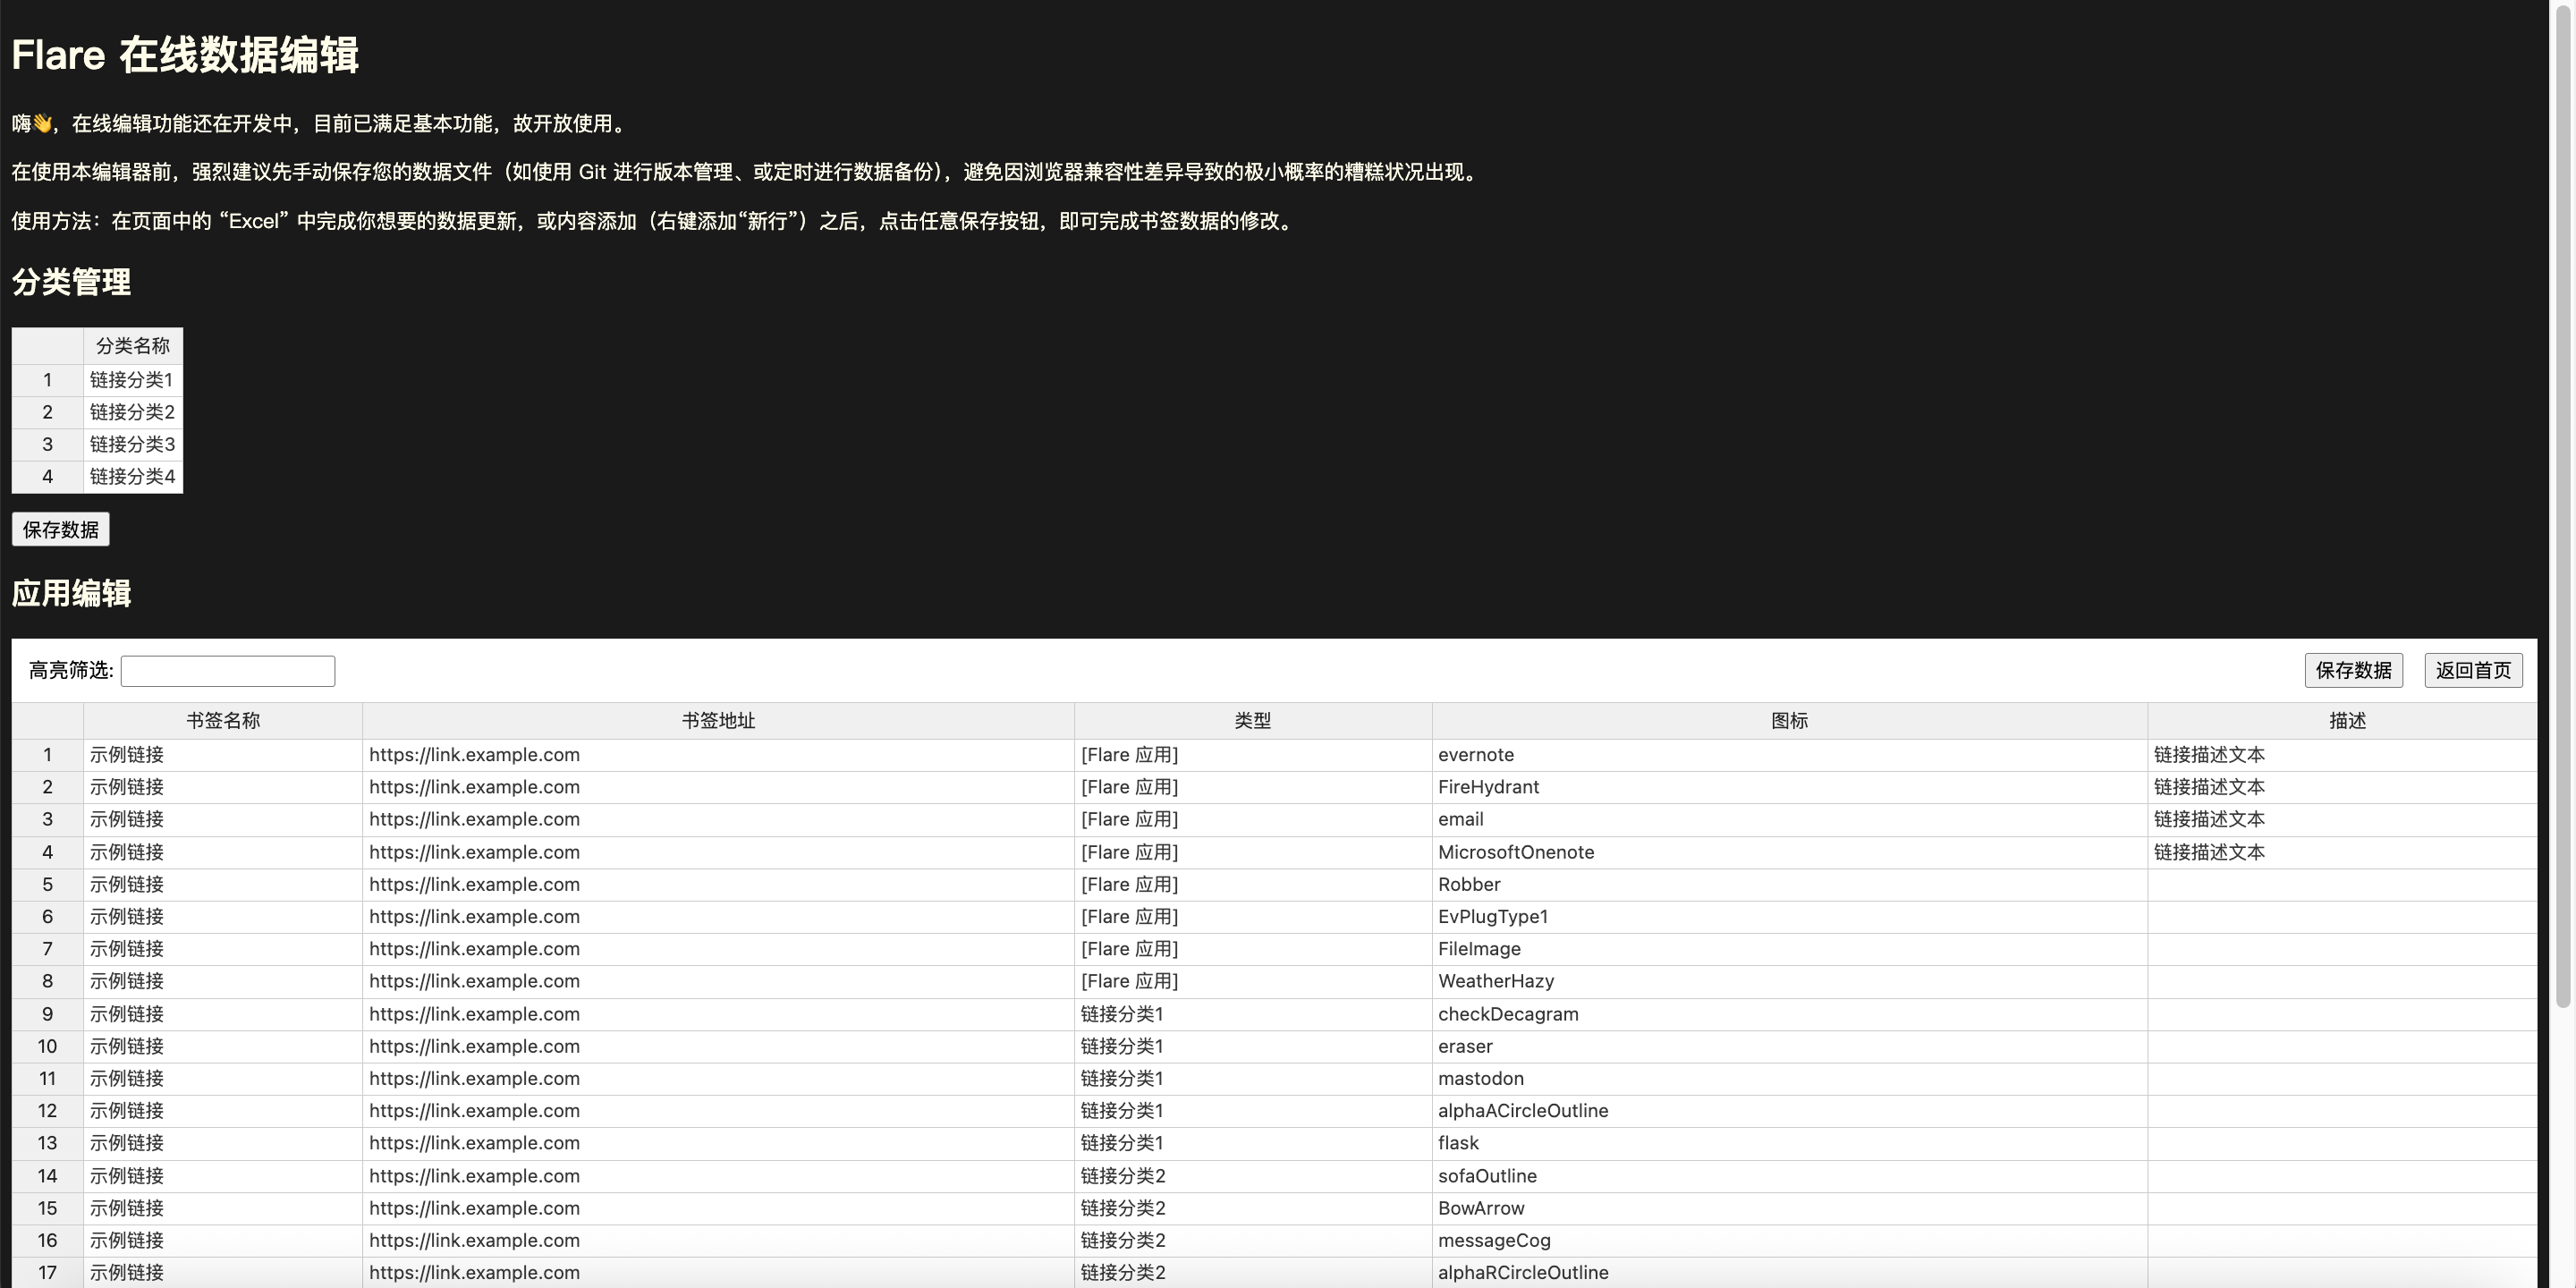Click the 书签名称 column header
Image resolution: width=2576 pixels, height=1288 pixels.
pos(222,721)
